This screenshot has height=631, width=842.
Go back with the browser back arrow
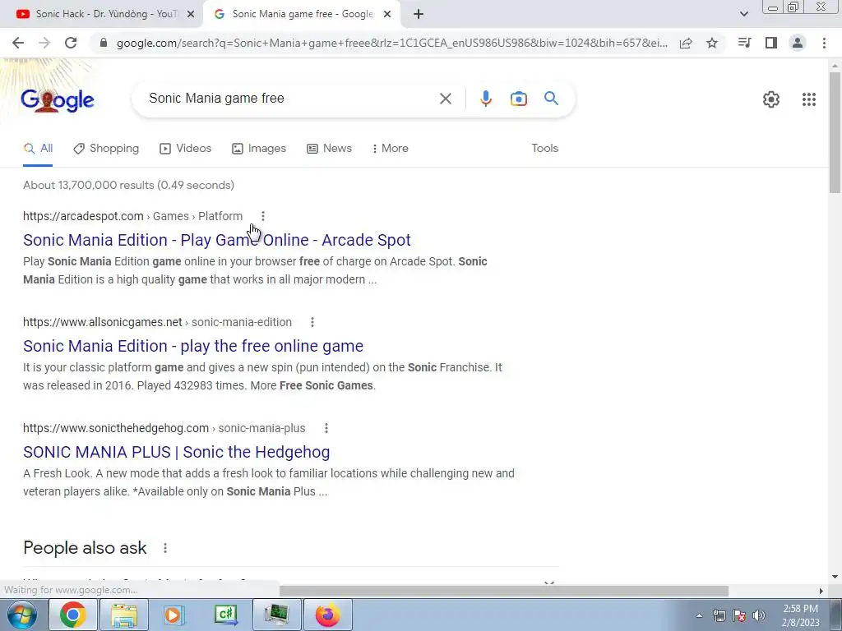coord(18,43)
